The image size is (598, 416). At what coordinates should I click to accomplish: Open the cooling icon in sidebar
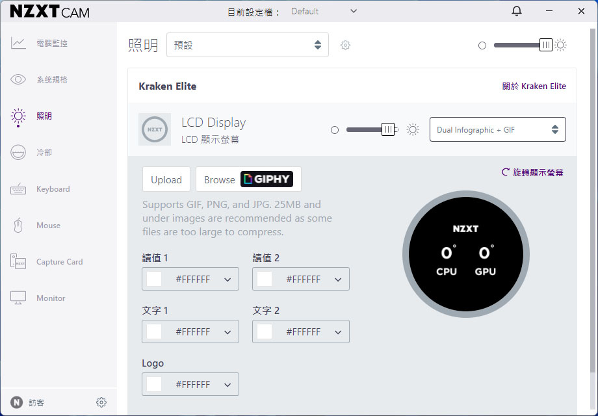pos(18,152)
